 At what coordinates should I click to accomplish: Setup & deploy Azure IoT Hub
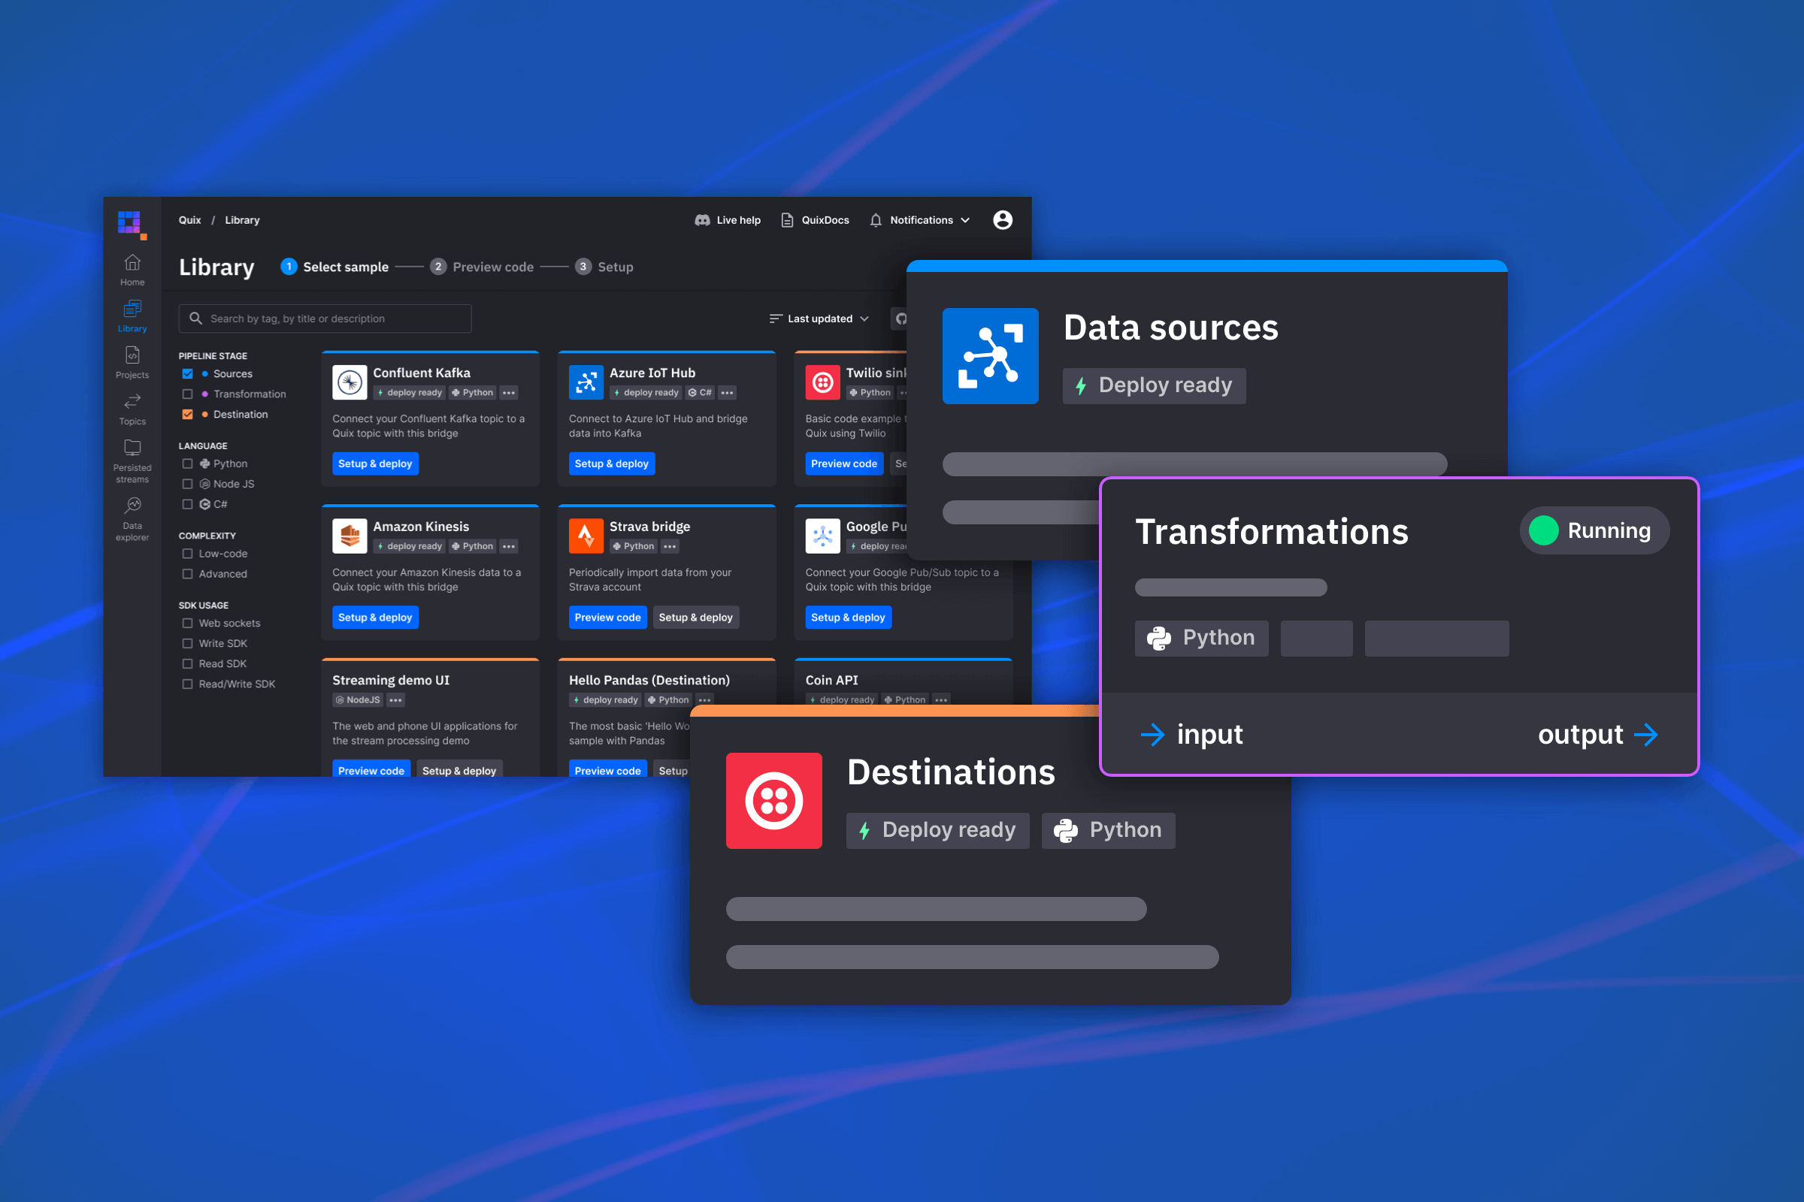611,464
